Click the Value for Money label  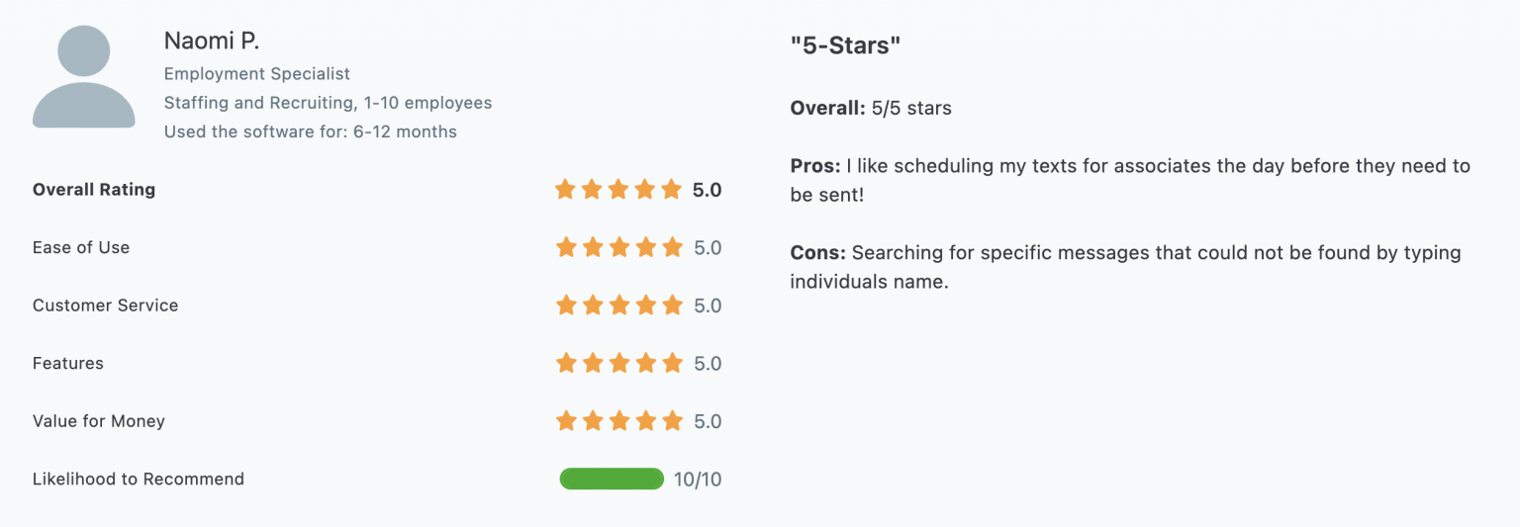tap(99, 421)
